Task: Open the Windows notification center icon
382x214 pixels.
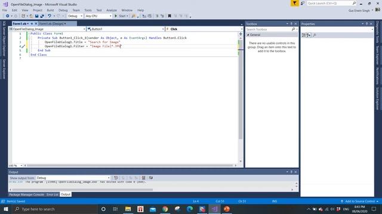Action: tap(374, 209)
